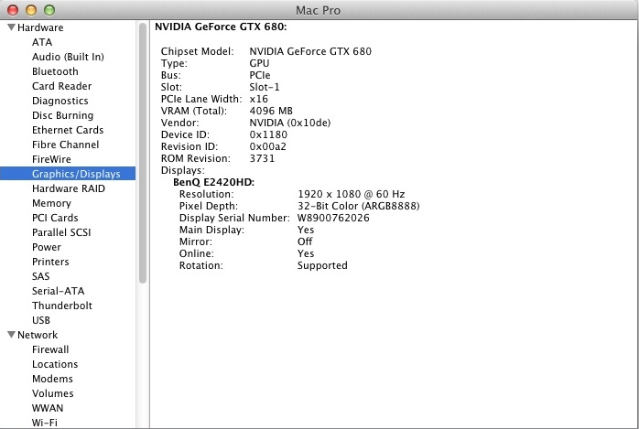Click the Hardware section label
Viewport: 639px width, 429px height.
click(x=40, y=27)
